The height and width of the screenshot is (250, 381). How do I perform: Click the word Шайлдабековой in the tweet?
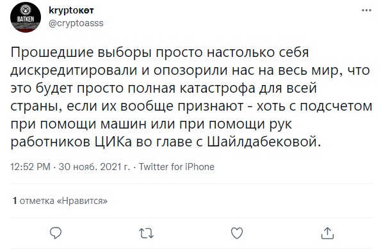pos(262,142)
